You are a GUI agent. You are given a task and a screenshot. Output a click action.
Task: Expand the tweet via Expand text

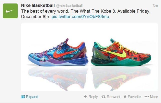click(32, 97)
